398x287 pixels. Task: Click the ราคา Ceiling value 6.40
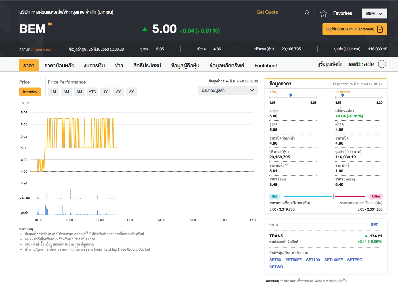coord(339,184)
